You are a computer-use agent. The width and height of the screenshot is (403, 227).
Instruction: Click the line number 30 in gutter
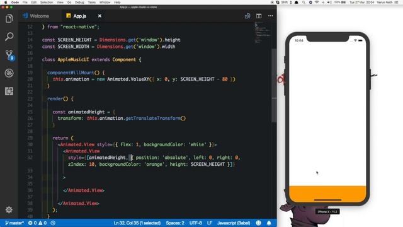pyautogui.click(x=30, y=144)
